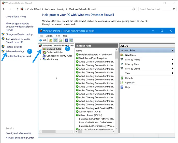The height and width of the screenshot is (143, 178).
Task: Click the blue Help toolbar icon
Action: click(67, 40)
